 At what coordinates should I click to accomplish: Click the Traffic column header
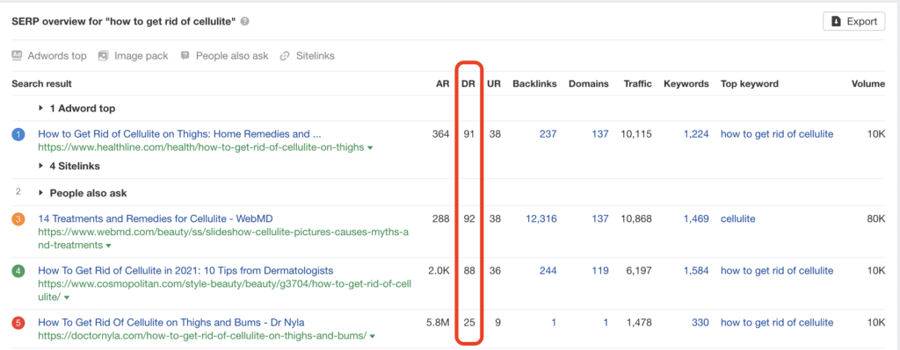click(x=638, y=83)
